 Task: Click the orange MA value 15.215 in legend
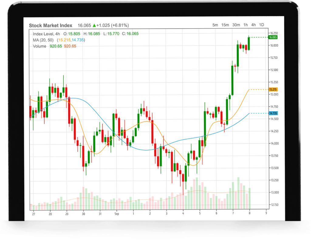tap(64, 40)
